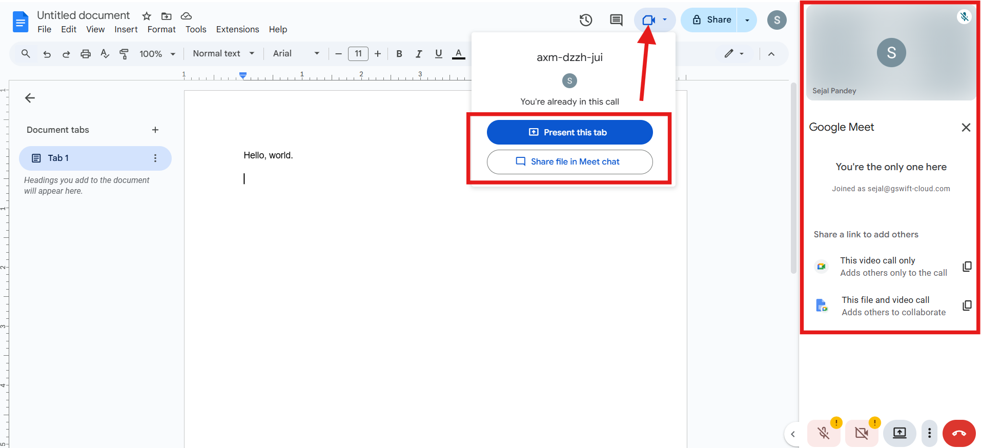Undo the last action
Screen dimensions: 981x448
pyautogui.click(x=47, y=54)
